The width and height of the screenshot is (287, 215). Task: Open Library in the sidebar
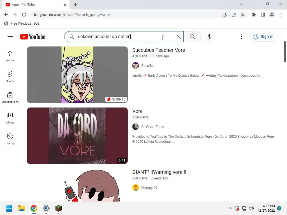pos(10,118)
